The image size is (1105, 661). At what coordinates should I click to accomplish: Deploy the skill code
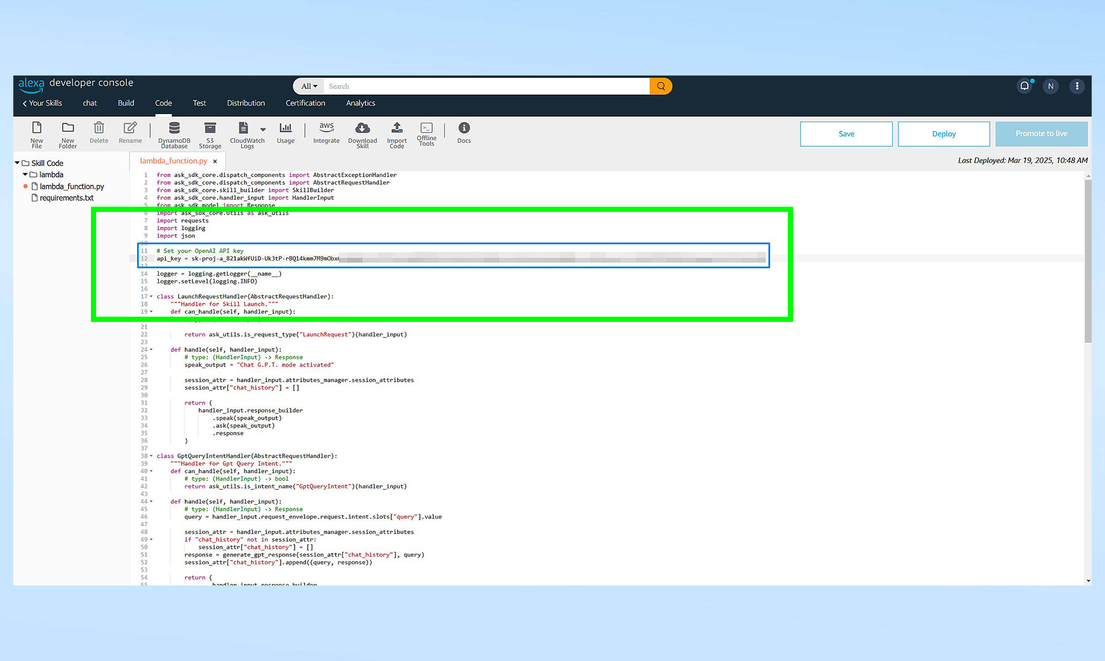(943, 134)
